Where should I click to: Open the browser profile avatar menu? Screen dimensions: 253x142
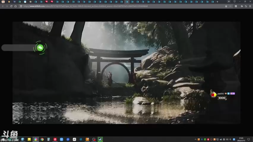[x=3, y=2]
